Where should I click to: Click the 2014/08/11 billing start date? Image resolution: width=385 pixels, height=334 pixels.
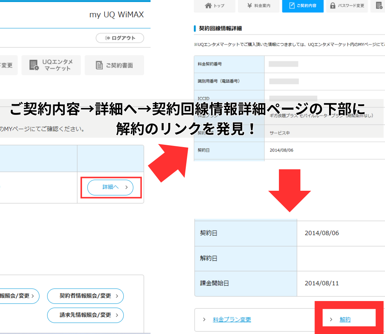point(322,283)
